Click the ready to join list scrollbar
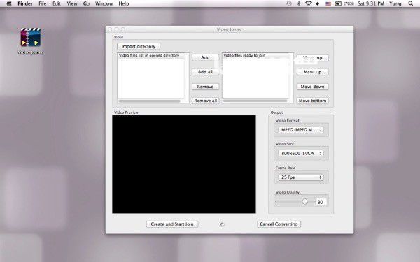This screenshot has height=262, width=420. pyautogui.click(x=255, y=101)
